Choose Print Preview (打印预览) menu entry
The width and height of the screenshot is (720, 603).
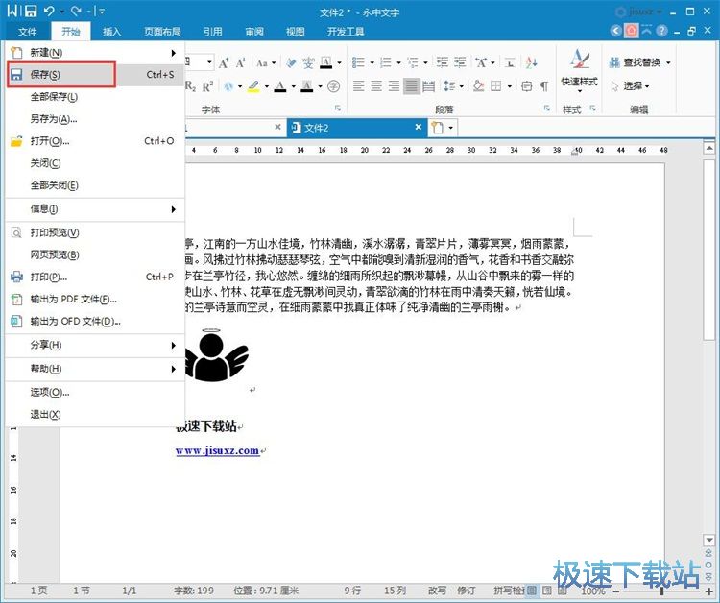tap(95, 232)
